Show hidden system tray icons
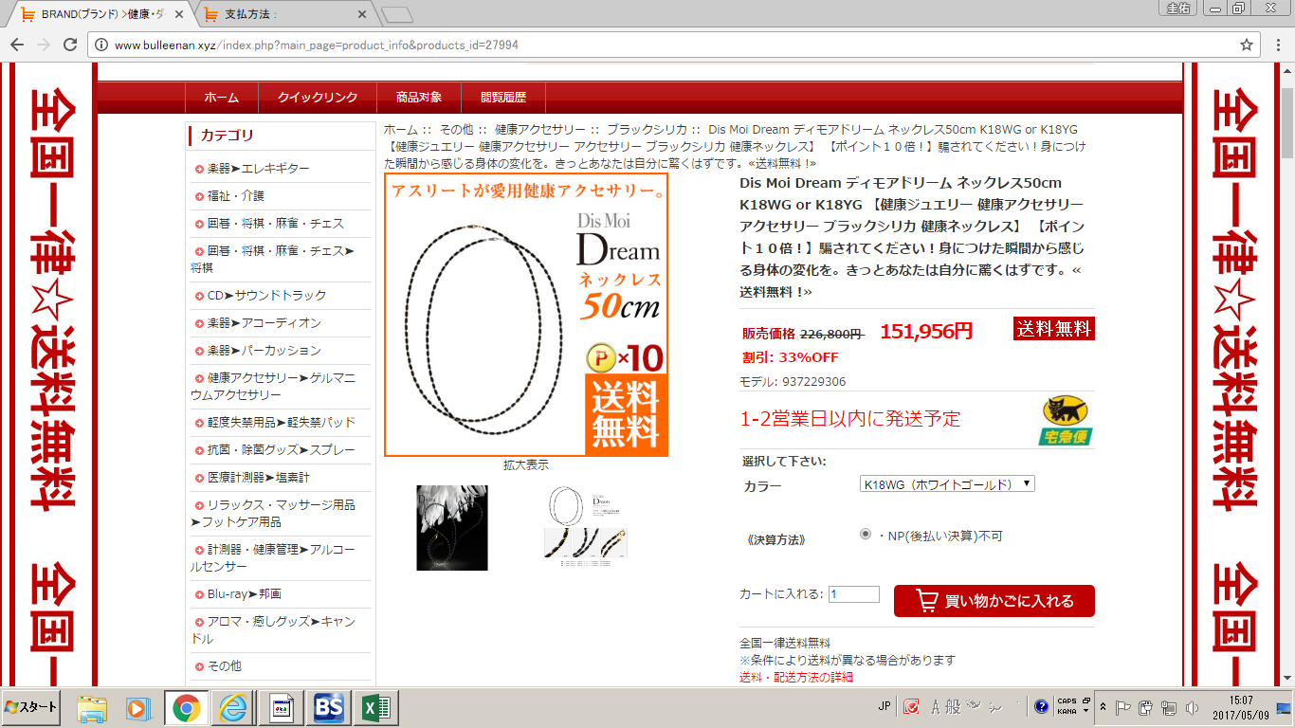 [x=1103, y=707]
